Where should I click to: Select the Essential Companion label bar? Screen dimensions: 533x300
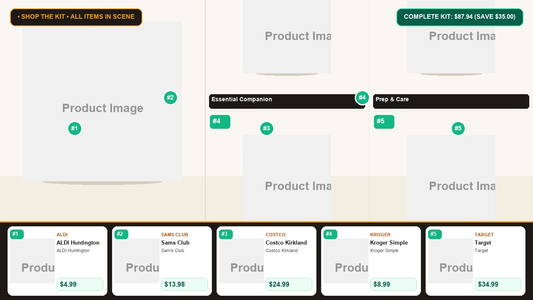coord(287,101)
